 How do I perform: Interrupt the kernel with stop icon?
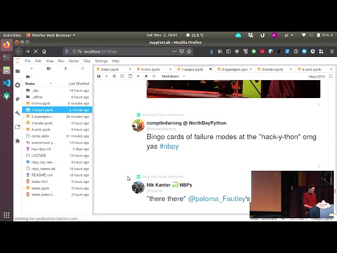146,76
